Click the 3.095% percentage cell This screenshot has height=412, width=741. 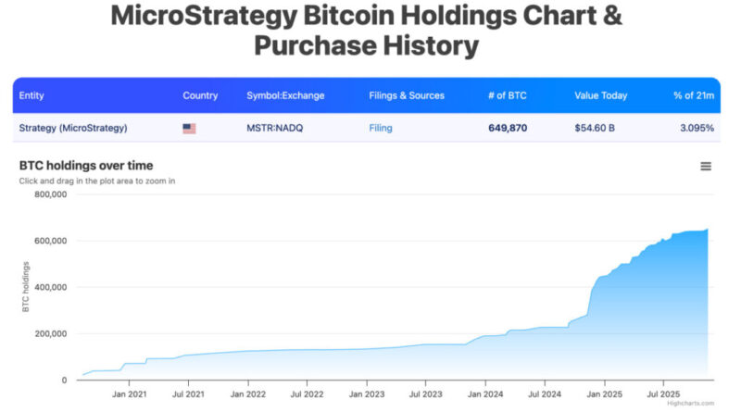point(694,128)
